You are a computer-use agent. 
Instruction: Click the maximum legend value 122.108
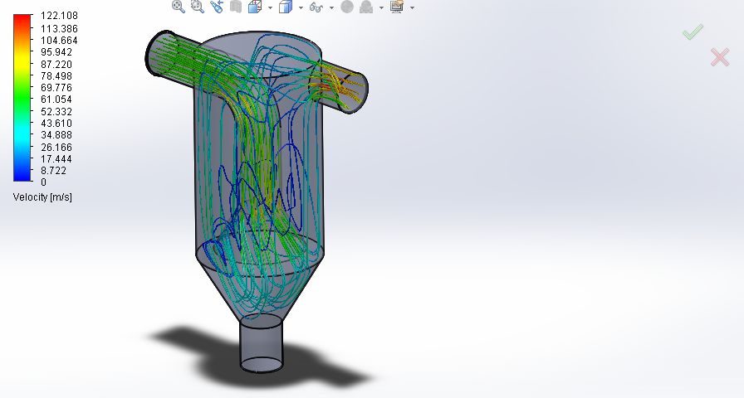[59, 16]
